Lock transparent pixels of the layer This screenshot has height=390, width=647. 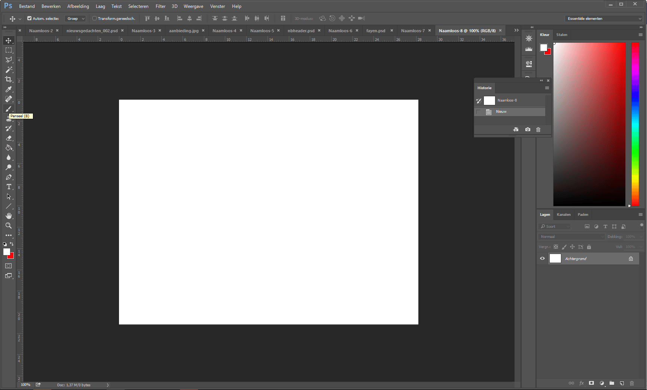(x=556, y=247)
